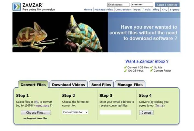Switch to the Manage Files tab

pyautogui.click(x=130, y=84)
